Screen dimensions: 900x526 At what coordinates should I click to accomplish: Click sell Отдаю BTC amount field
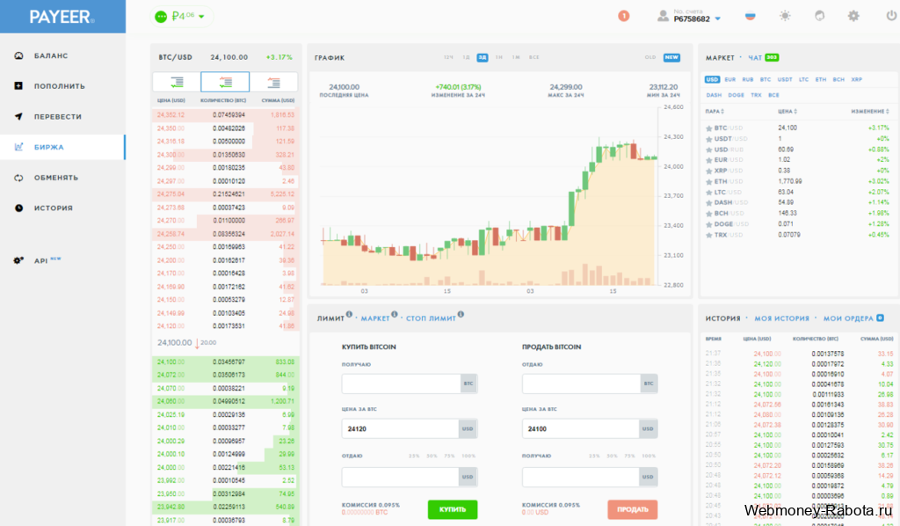[x=590, y=384]
